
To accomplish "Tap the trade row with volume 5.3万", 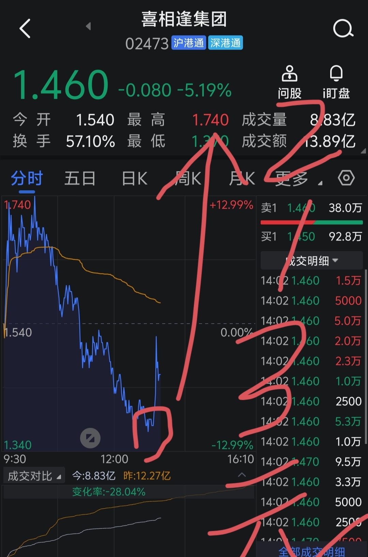I will (x=311, y=422).
